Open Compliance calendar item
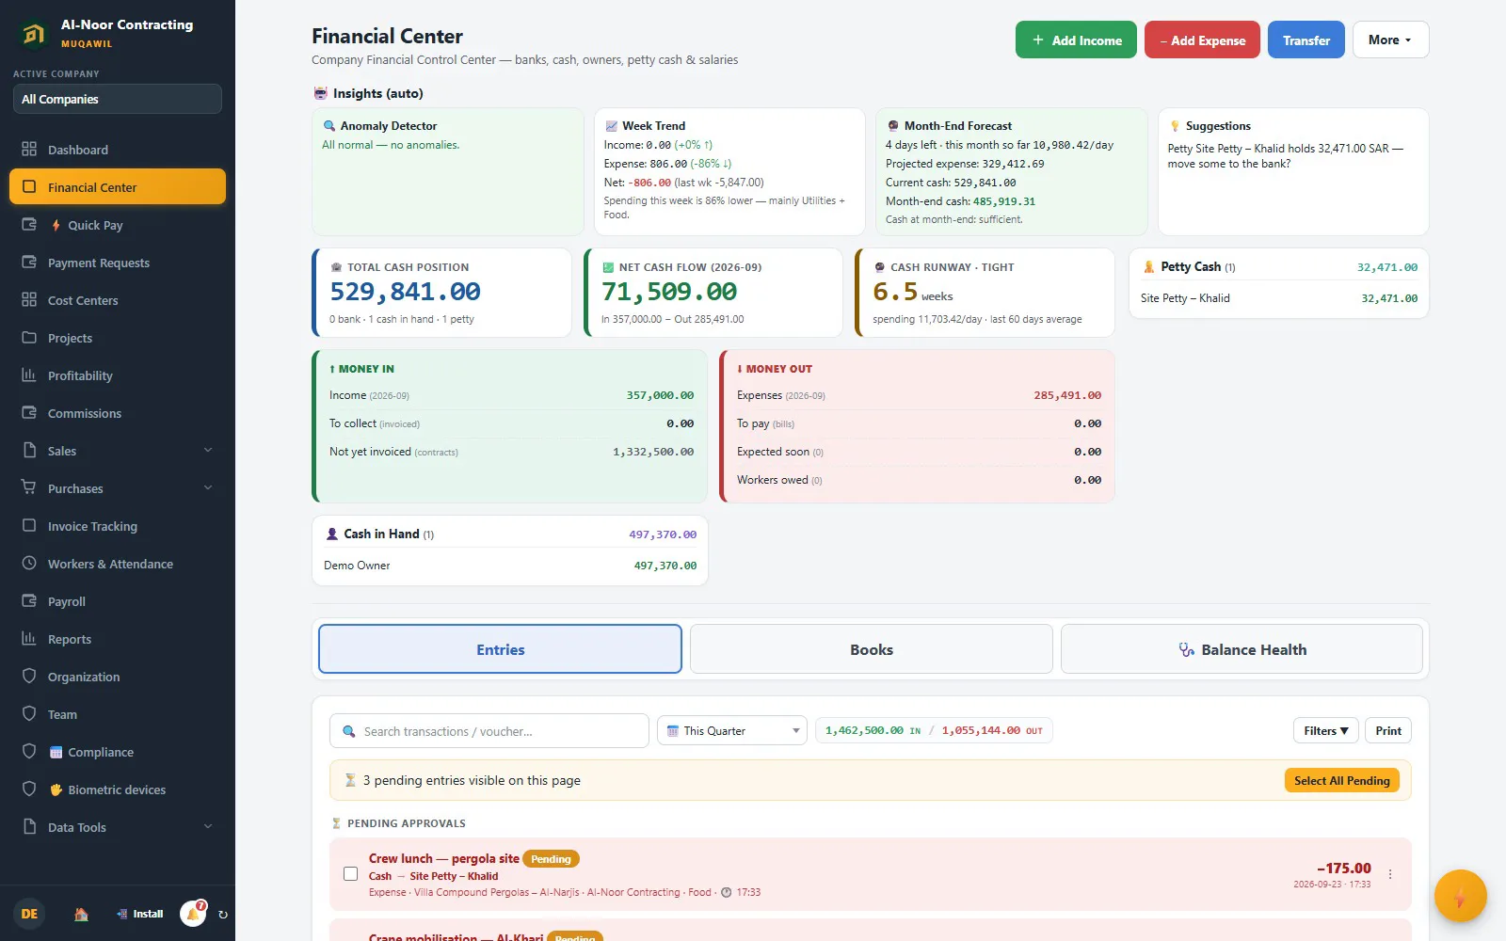The height and width of the screenshot is (941, 1506). coord(118,752)
